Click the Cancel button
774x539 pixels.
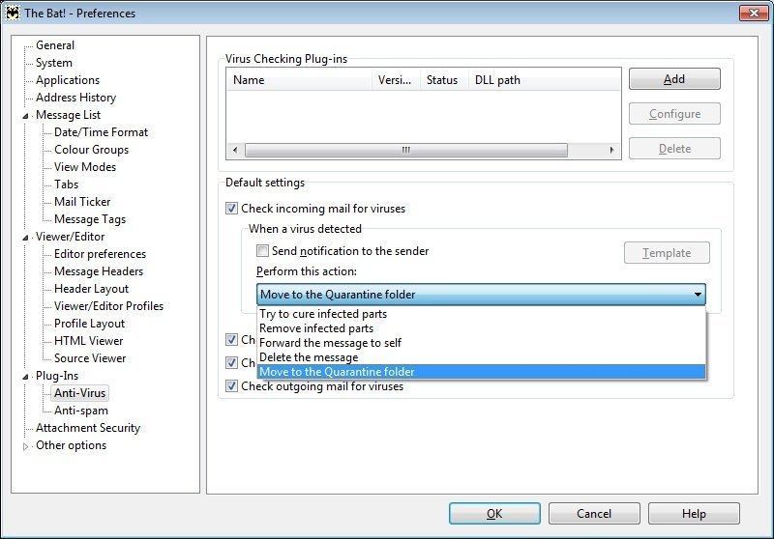pos(594,514)
